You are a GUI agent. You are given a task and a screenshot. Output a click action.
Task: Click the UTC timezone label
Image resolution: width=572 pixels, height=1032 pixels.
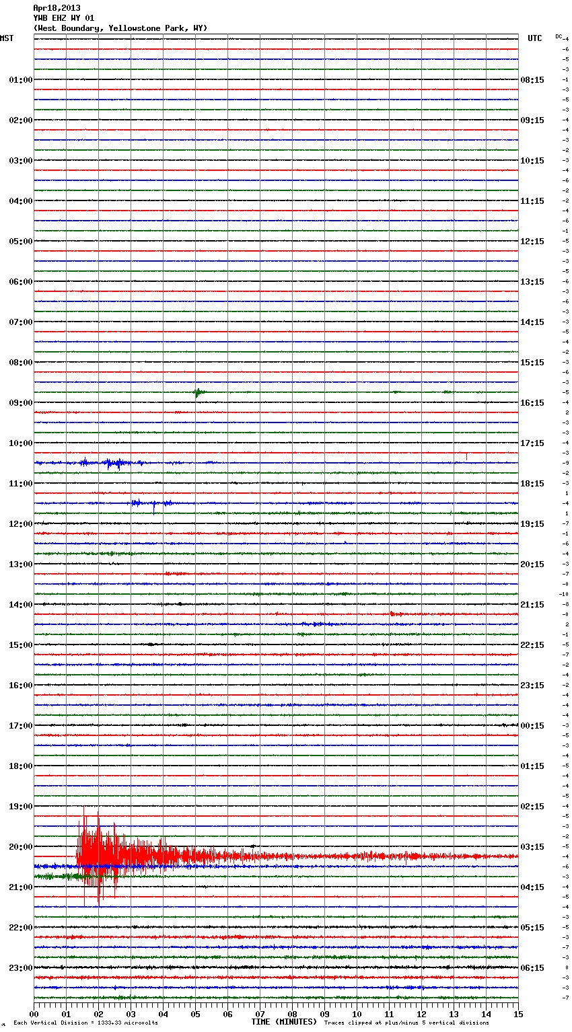535,38
